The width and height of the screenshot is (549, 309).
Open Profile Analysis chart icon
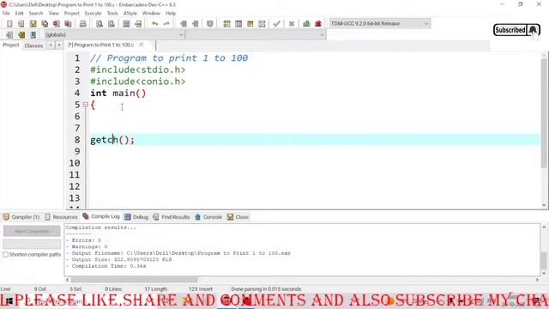coord(306,23)
